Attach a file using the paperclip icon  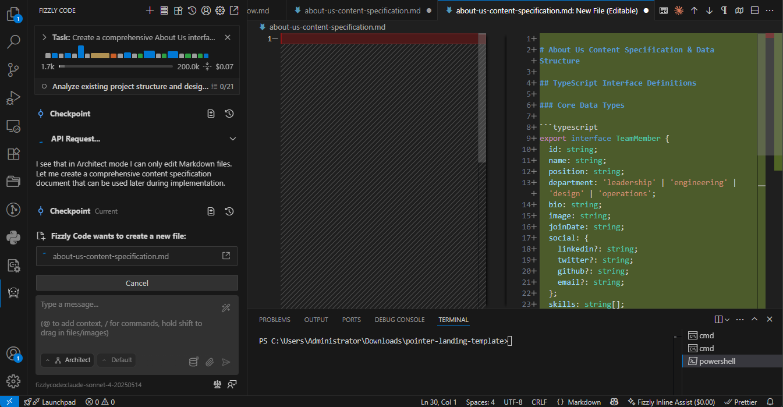coord(210,362)
